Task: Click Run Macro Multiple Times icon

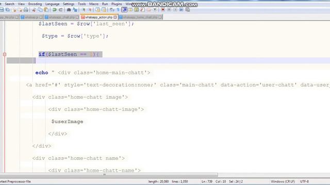Action: (x=181, y=10)
